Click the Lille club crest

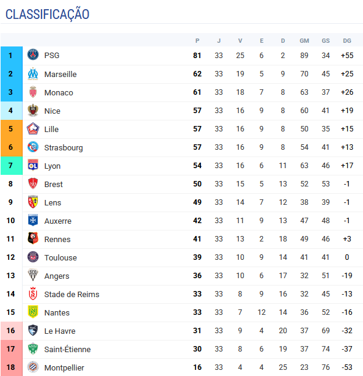click(x=33, y=129)
